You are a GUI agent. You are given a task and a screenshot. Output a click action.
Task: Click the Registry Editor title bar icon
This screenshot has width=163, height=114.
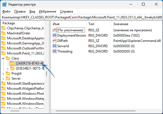pos(4,4)
